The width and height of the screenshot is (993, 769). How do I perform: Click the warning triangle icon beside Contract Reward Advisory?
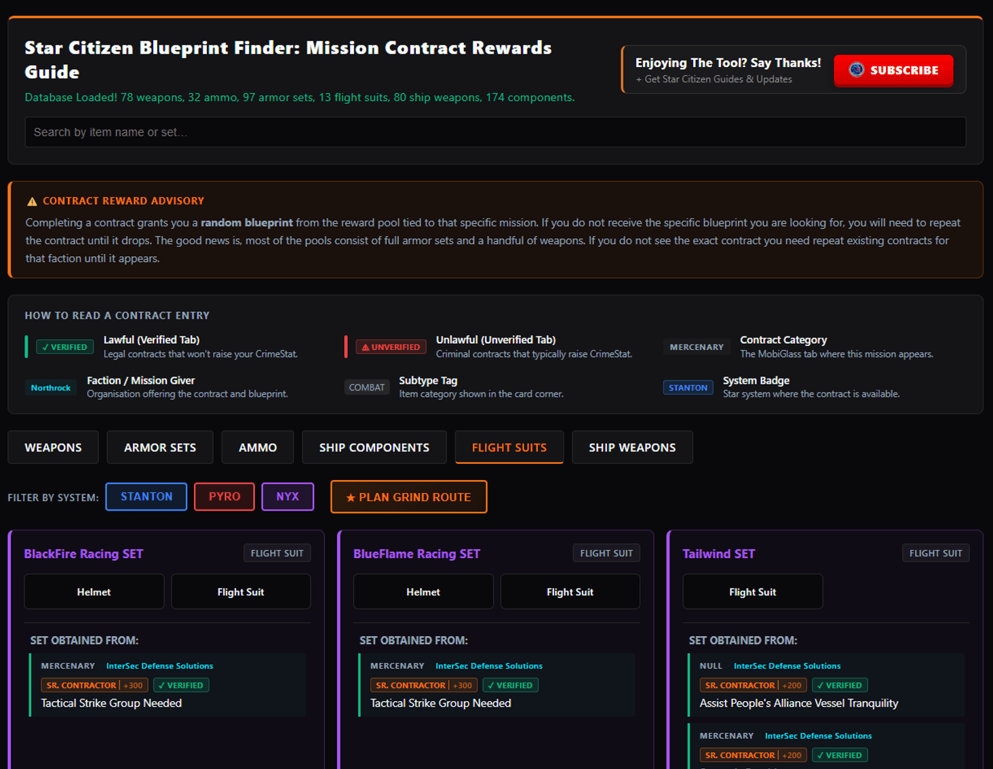[32, 201]
